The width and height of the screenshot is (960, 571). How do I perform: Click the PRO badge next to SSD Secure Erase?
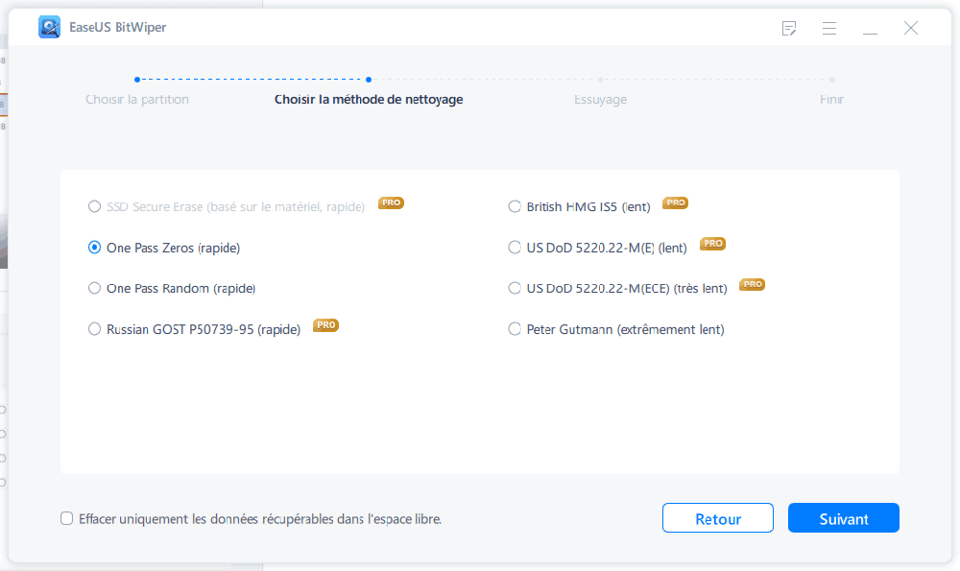pyautogui.click(x=391, y=202)
